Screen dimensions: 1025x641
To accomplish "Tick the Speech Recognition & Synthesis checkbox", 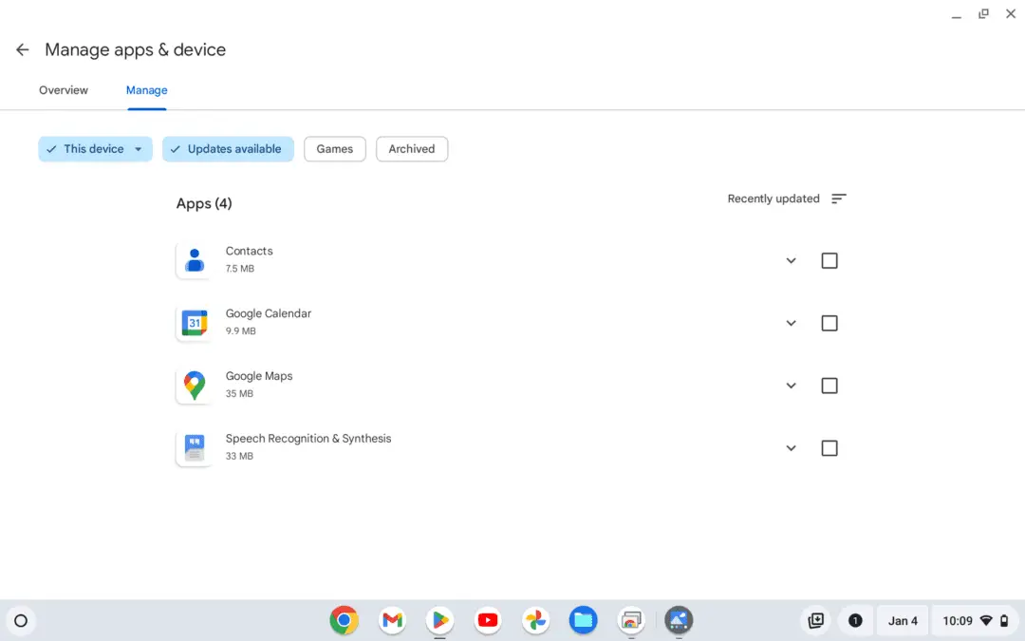I will click(829, 447).
